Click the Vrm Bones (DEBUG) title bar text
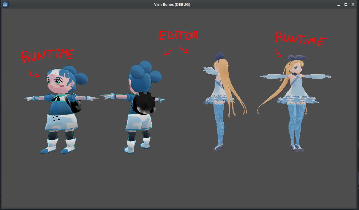 (172, 4)
